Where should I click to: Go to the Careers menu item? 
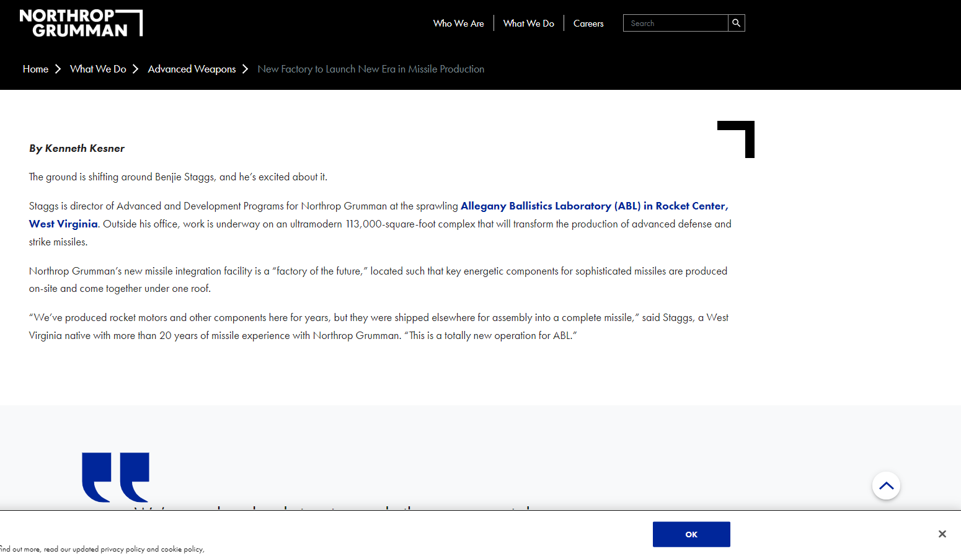[x=588, y=24]
